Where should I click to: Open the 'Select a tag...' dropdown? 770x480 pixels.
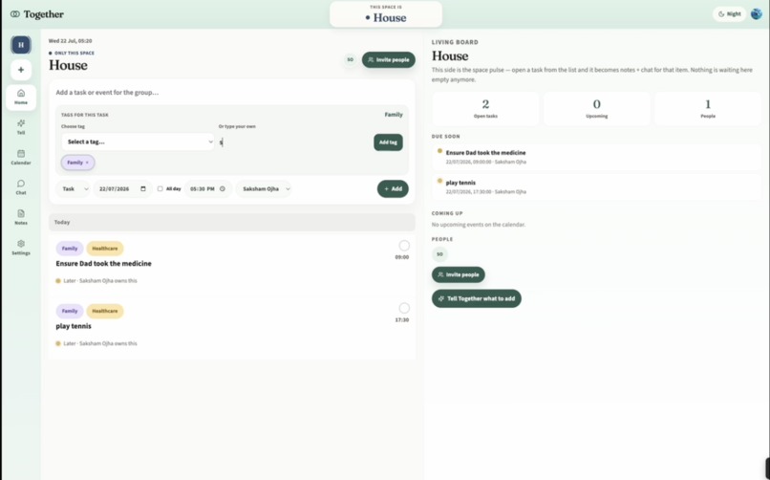click(138, 142)
